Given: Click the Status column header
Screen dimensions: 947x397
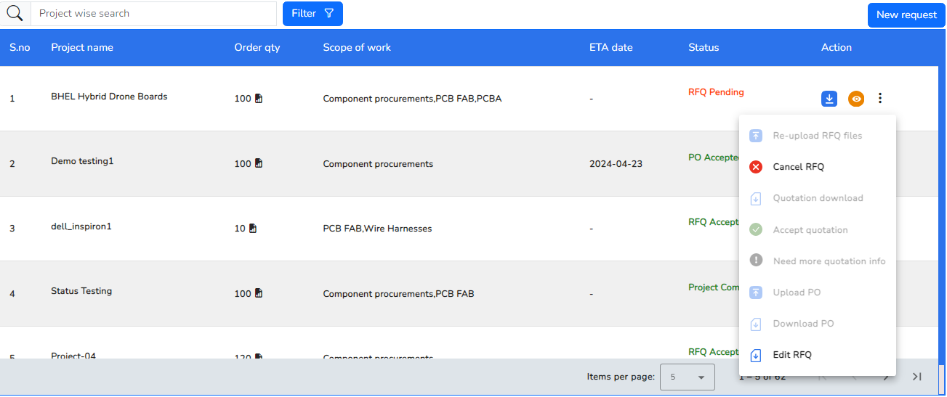Looking at the screenshot, I should click(703, 48).
